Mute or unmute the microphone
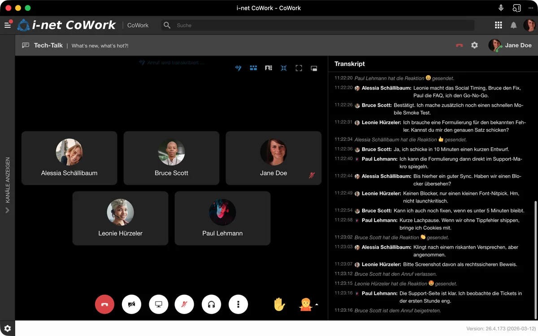Image resolution: width=538 pixels, height=336 pixels. [x=184, y=304]
